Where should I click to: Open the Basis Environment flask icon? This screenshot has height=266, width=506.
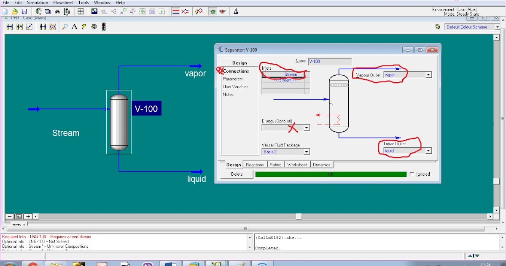(236, 11)
